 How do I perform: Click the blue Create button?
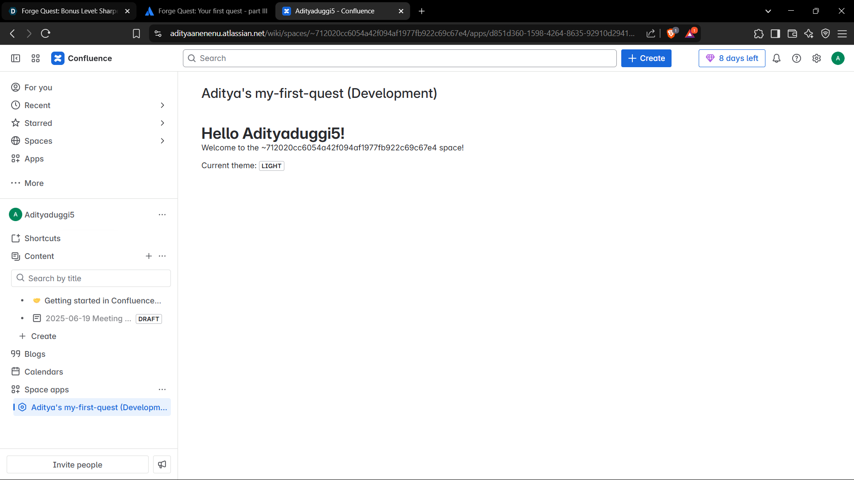[646, 58]
